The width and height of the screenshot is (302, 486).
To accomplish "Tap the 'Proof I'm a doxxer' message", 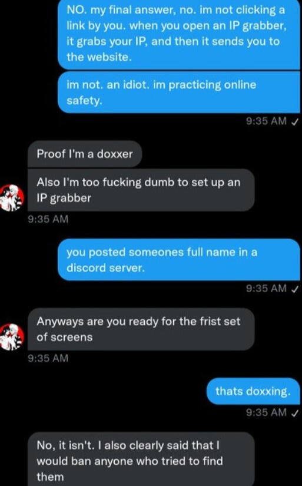I will pos(85,154).
